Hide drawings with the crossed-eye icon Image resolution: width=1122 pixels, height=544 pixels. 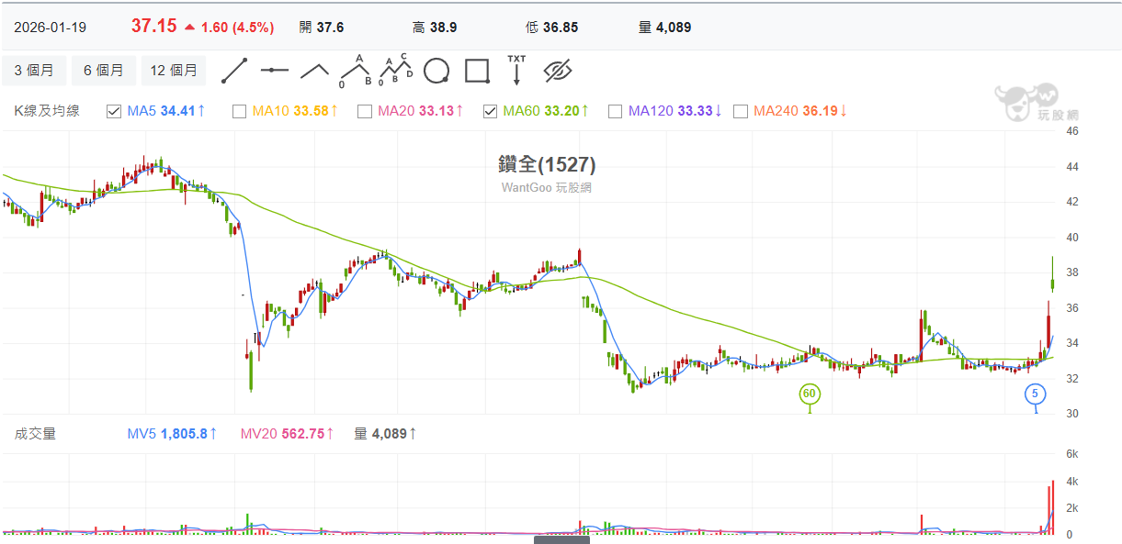(x=558, y=71)
